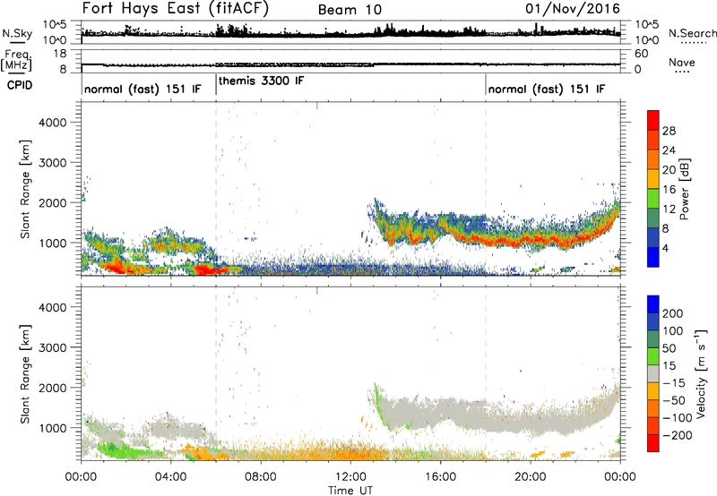
Task: Select '3000' range tick on velocity panel
Action: [53, 347]
